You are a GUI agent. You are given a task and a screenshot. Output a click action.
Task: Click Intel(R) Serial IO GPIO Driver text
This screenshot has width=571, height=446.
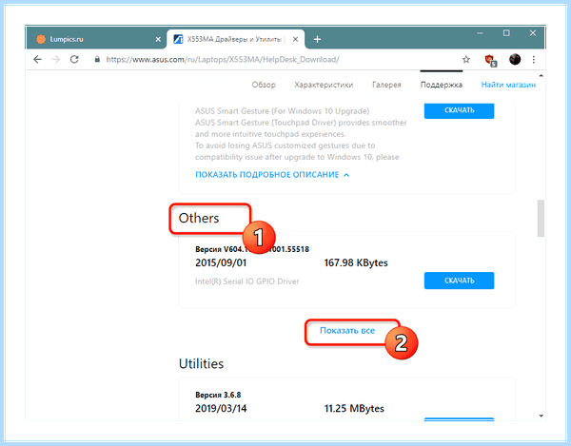pos(246,281)
